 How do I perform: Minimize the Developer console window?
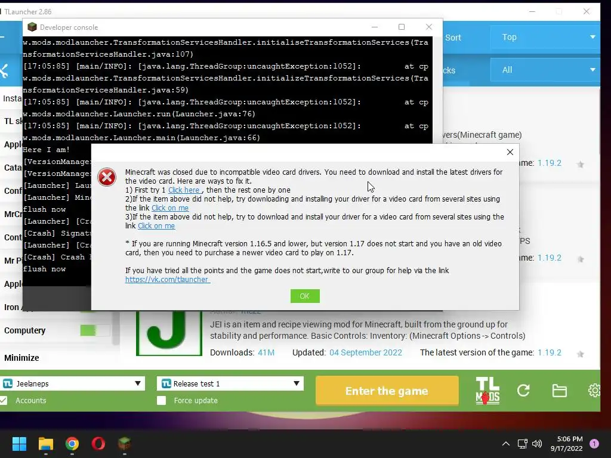click(375, 27)
